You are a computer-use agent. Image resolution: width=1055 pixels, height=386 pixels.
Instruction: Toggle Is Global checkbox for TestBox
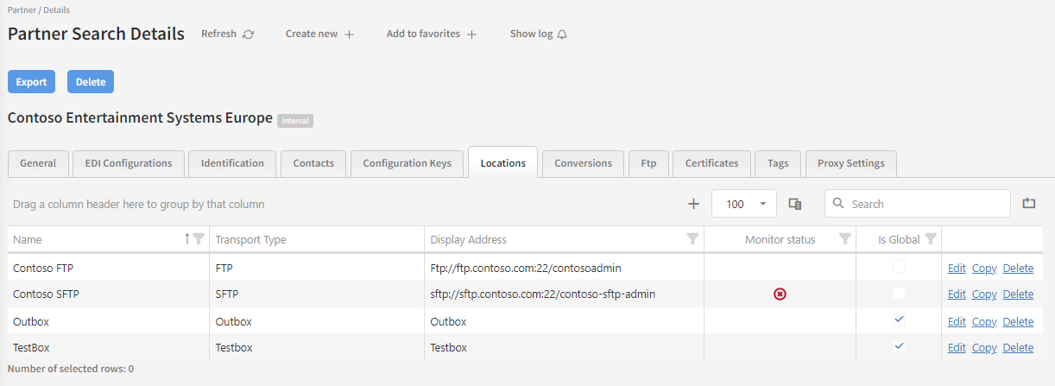(899, 347)
